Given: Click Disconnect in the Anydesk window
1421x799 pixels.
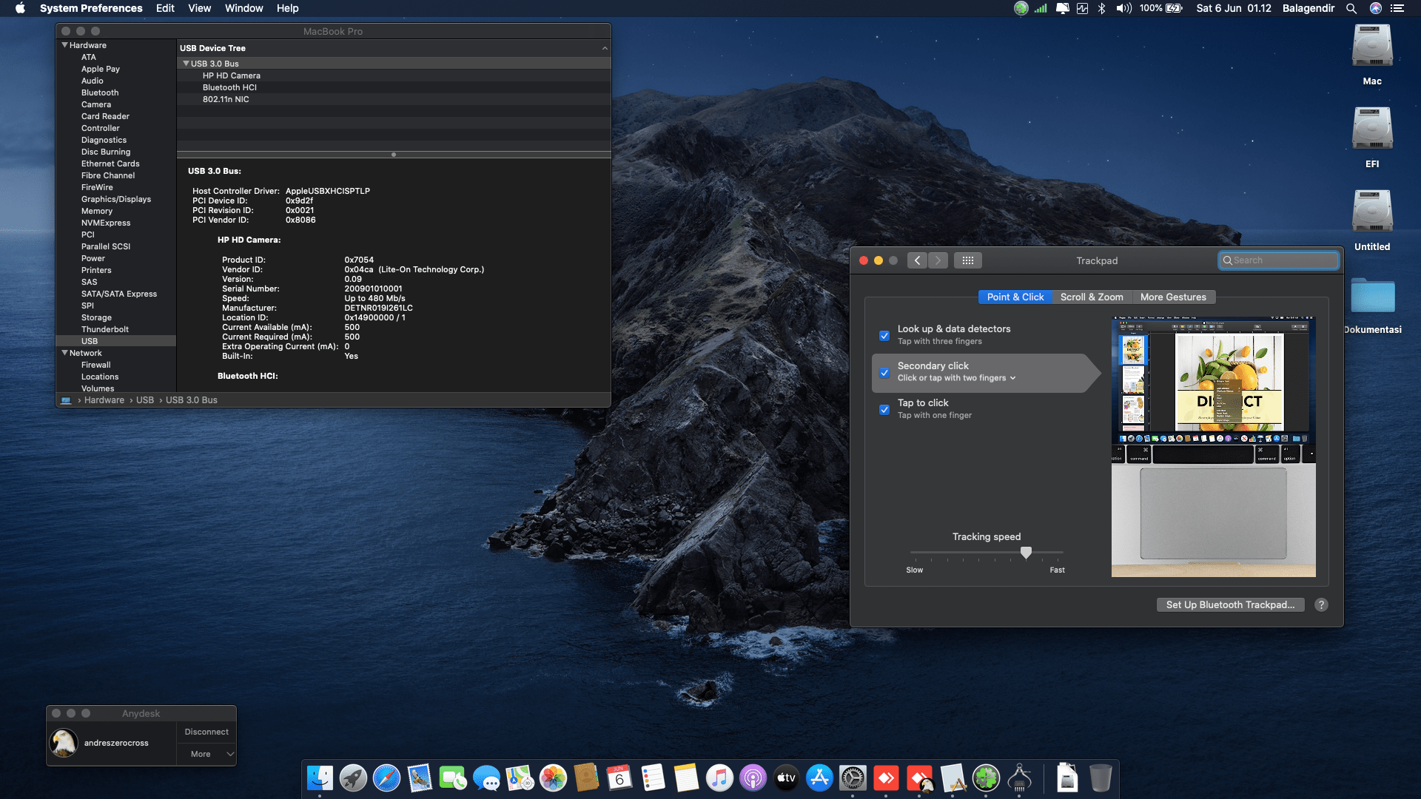Looking at the screenshot, I should [x=206, y=732].
